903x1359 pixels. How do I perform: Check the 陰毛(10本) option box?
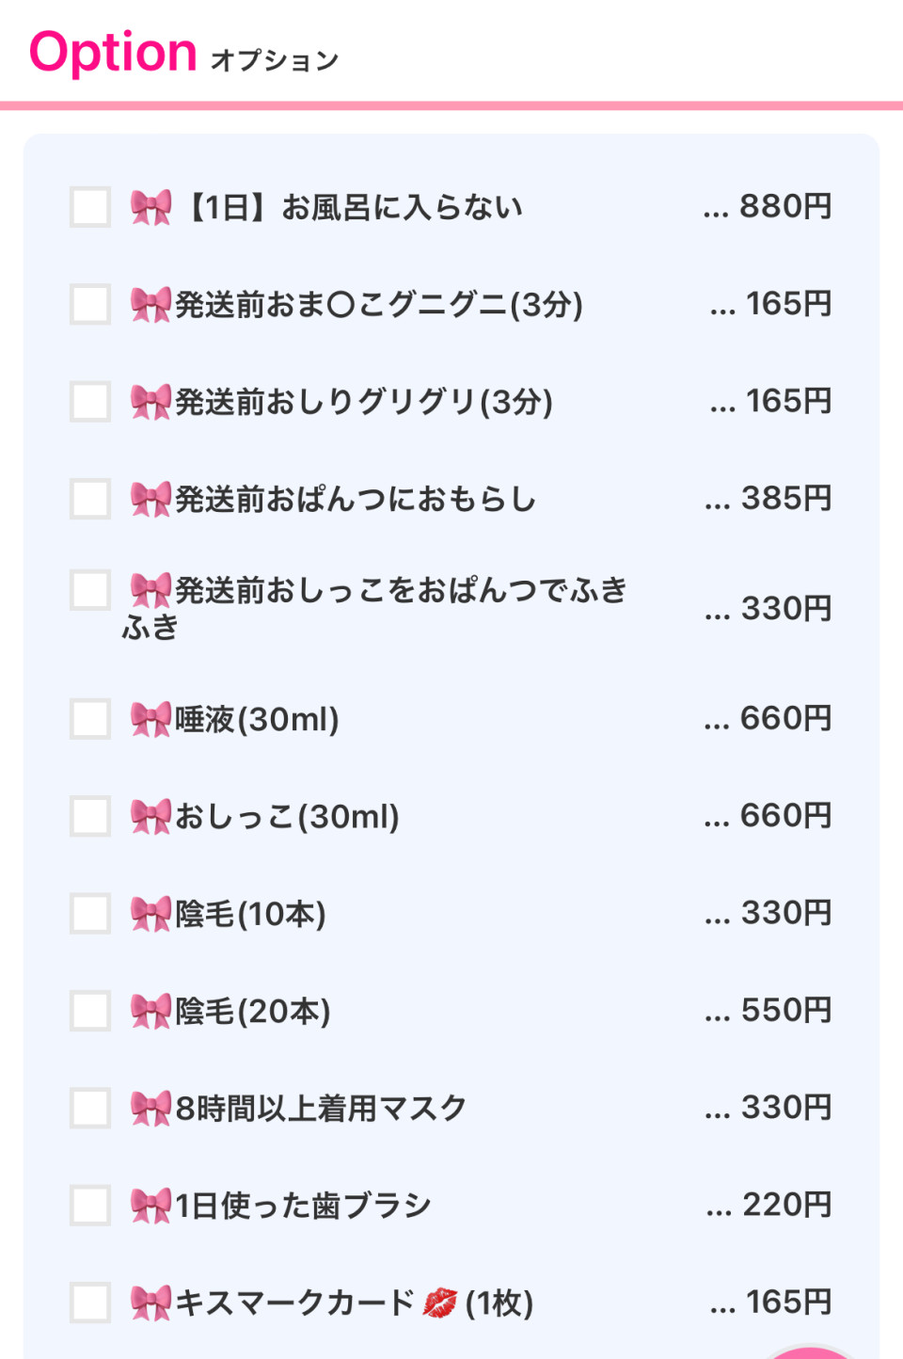tap(90, 914)
